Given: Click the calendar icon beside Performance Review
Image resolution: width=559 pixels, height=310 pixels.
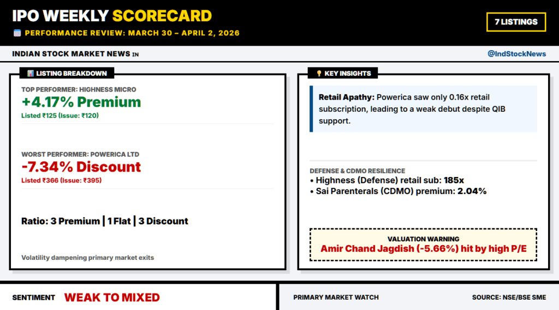Looking at the screenshot, I should [x=17, y=33].
